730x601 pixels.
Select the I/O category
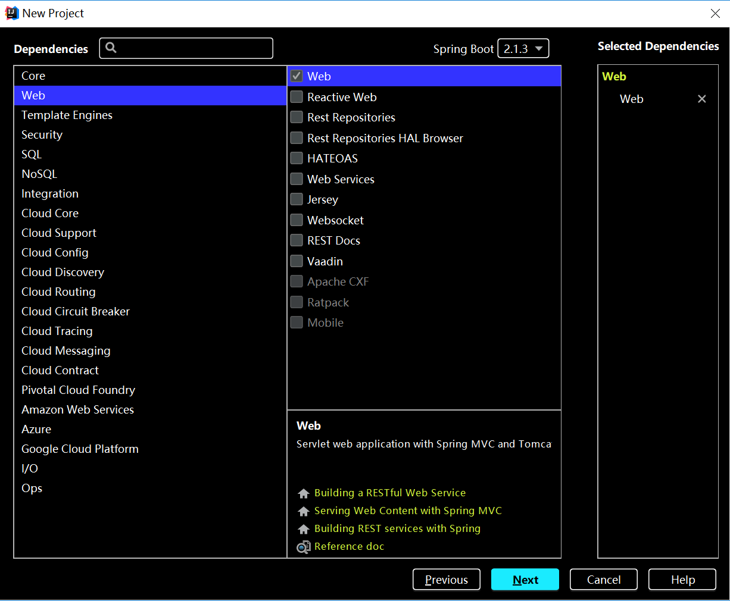150,468
